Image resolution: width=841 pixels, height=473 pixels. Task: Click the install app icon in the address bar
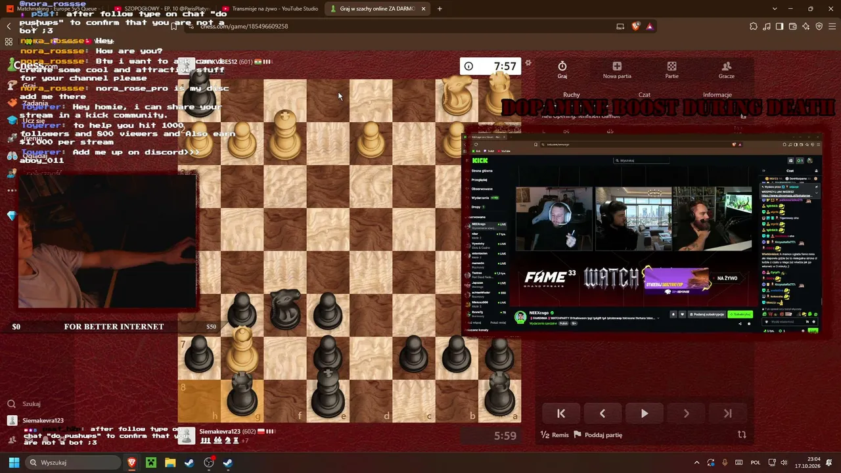click(x=620, y=26)
